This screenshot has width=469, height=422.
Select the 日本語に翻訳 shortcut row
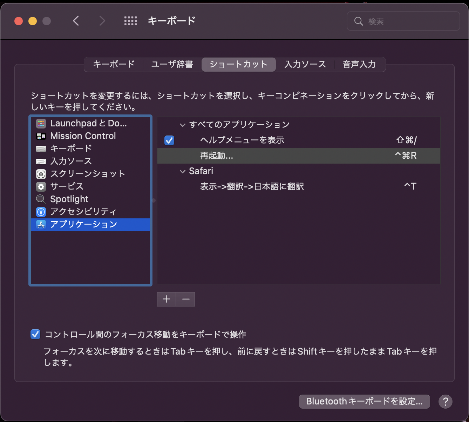pyautogui.click(x=298, y=186)
